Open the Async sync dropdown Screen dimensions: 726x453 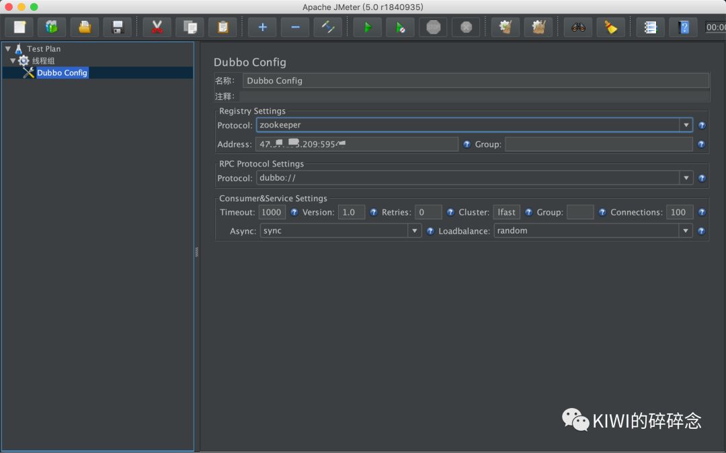(x=340, y=231)
